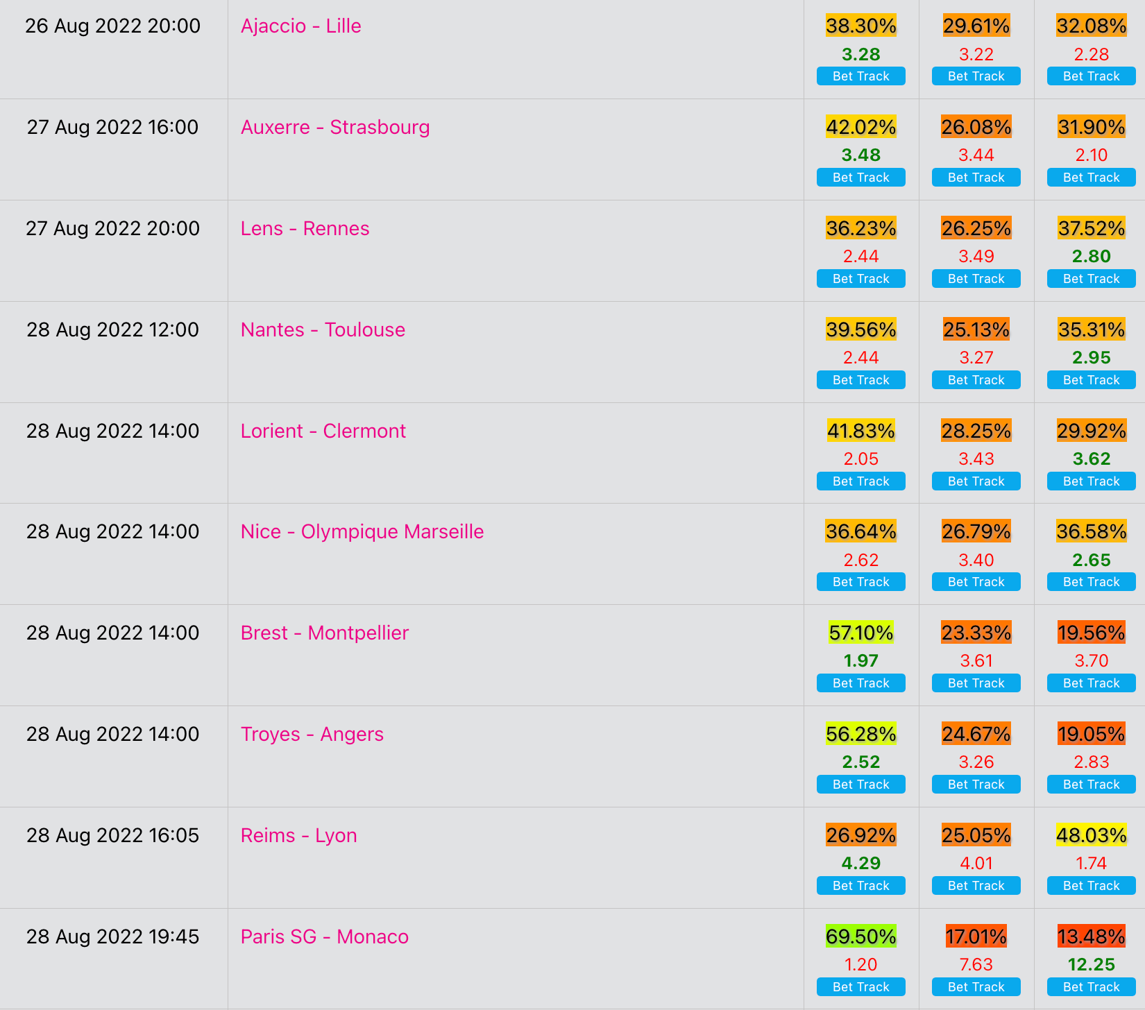
Task: Open the Lens - Rennes match link
Action: click(305, 229)
